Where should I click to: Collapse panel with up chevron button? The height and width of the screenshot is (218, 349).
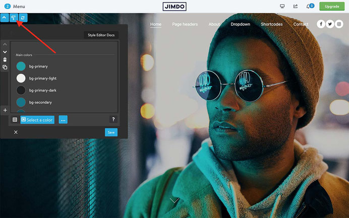coord(5,18)
